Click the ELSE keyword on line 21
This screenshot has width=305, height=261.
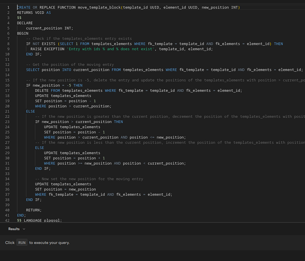tap(30, 111)
